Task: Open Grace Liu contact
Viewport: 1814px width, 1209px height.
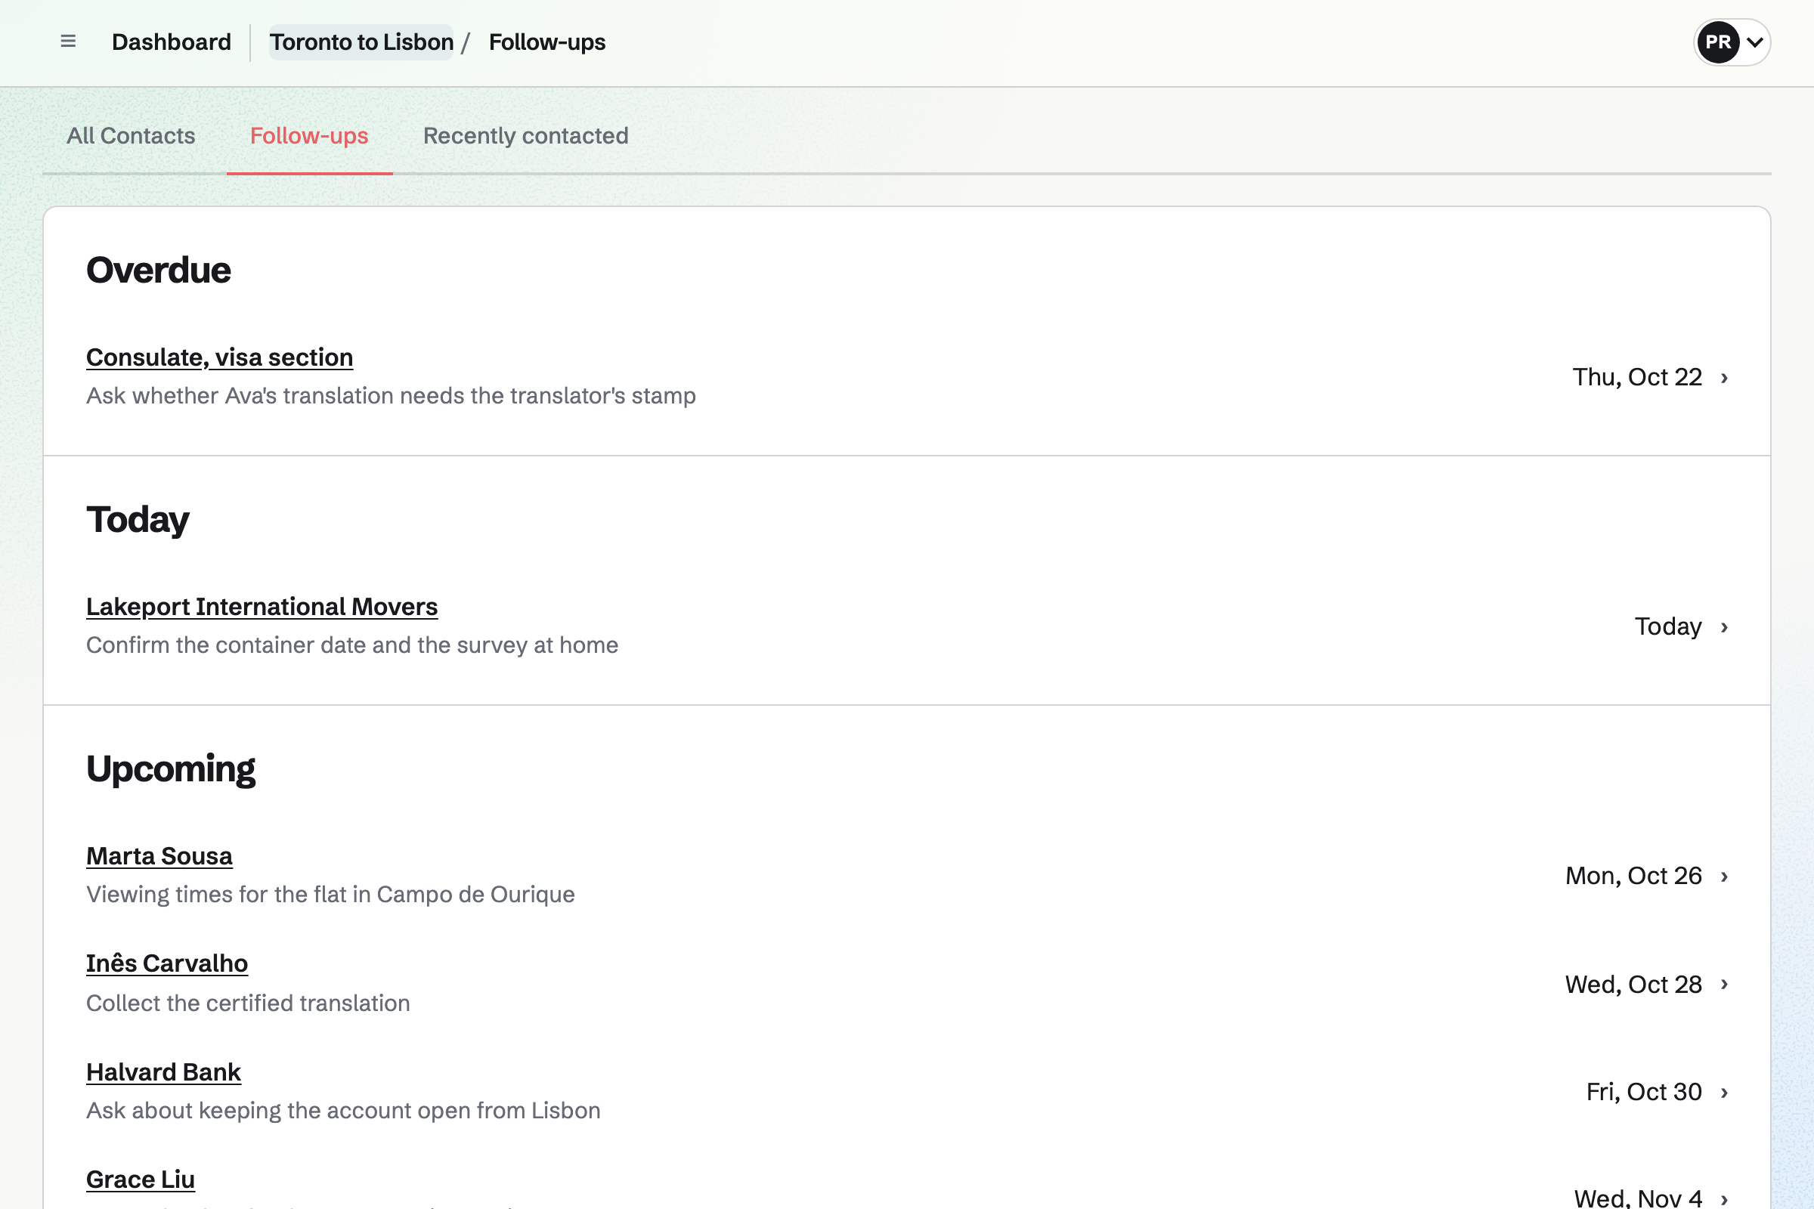Action: click(141, 1180)
